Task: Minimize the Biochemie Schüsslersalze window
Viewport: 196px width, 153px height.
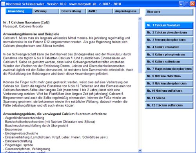Action: tap(181, 4)
